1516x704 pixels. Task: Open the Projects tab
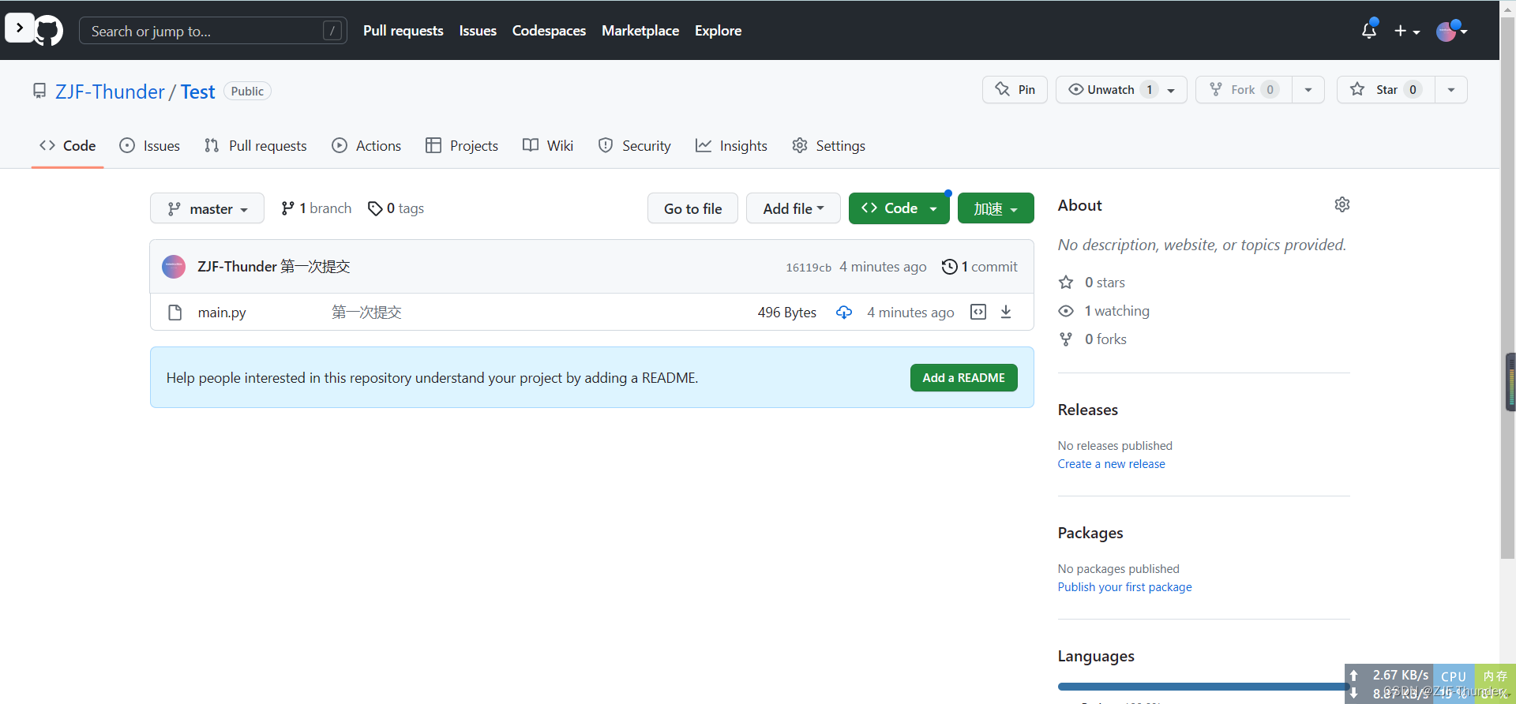pyautogui.click(x=462, y=146)
